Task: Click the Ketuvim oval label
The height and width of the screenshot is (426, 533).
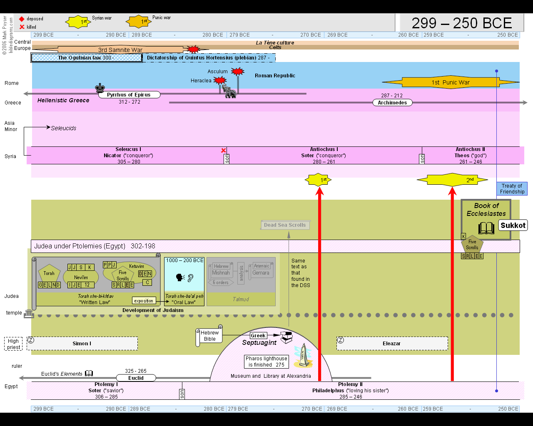Action: (136, 266)
